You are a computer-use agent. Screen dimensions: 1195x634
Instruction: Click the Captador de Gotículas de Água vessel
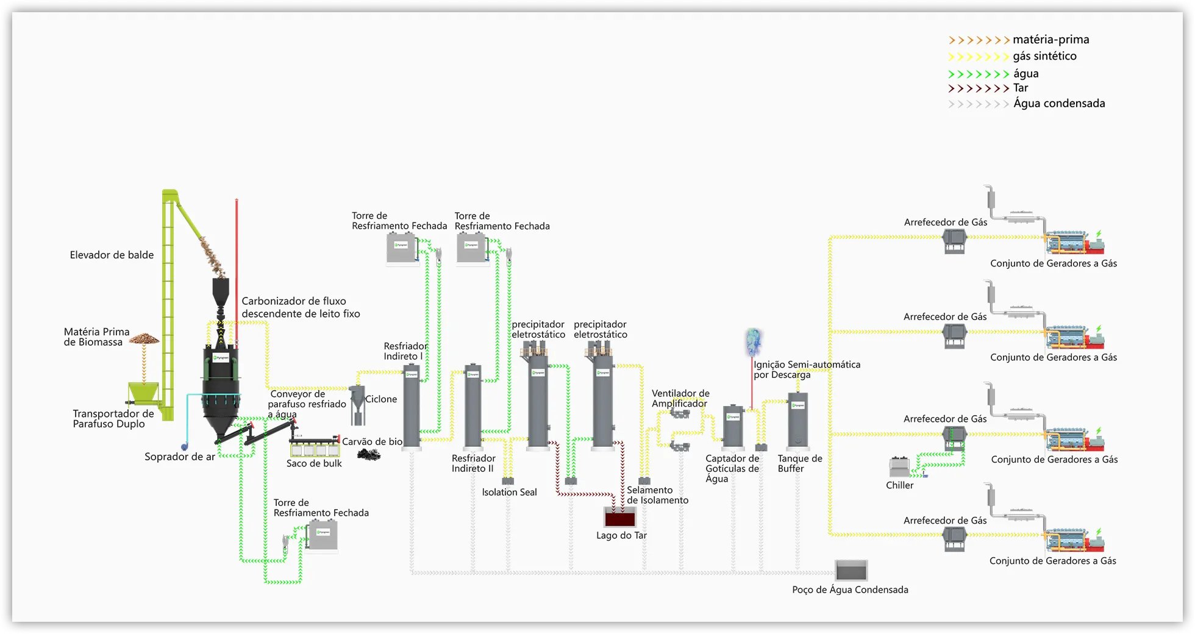click(x=733, y=427)
